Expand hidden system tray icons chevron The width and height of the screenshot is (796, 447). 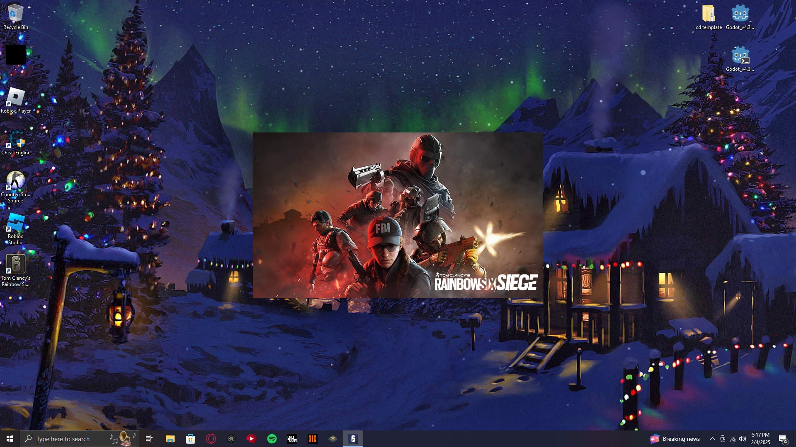(713, 439)
